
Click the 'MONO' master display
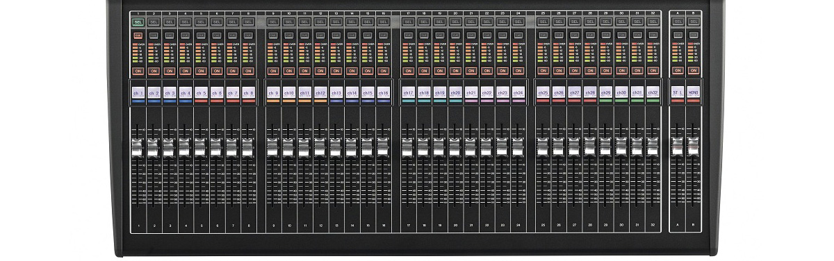coord(694,92)
